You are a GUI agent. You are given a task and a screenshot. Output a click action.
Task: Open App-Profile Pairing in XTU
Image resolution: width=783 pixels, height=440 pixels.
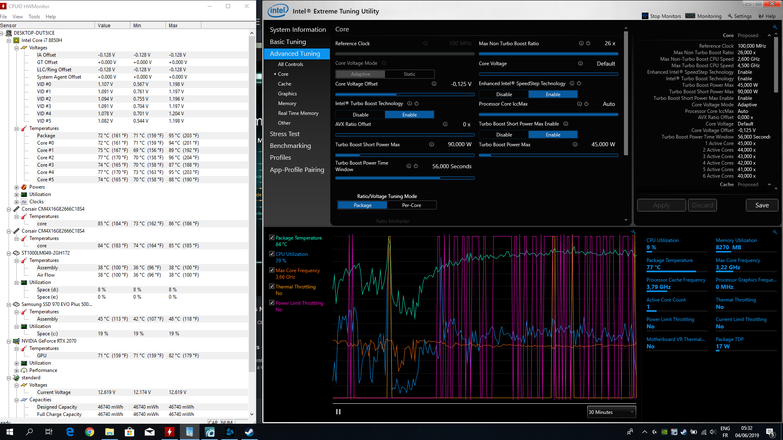coord(297,169)
